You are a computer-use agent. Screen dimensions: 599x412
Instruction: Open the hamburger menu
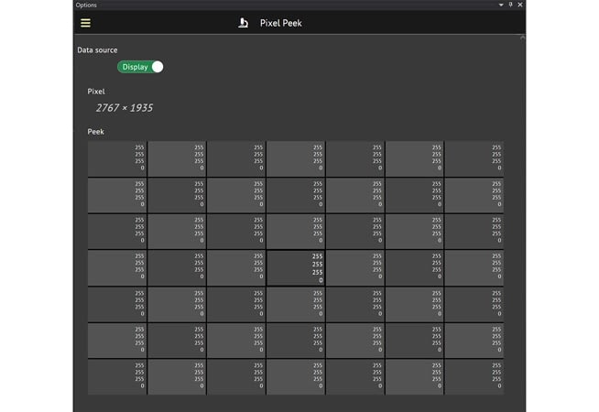pyautogui.click(x=85, y=23)
